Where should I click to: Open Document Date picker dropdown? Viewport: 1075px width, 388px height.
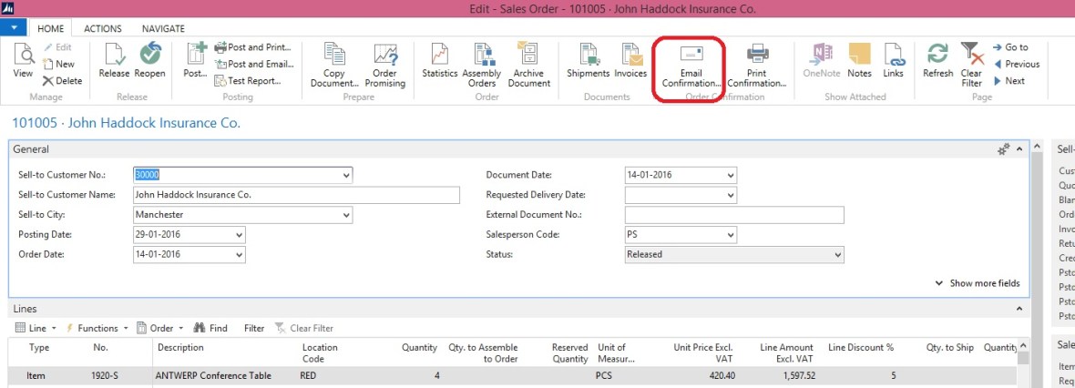point(730,175)
